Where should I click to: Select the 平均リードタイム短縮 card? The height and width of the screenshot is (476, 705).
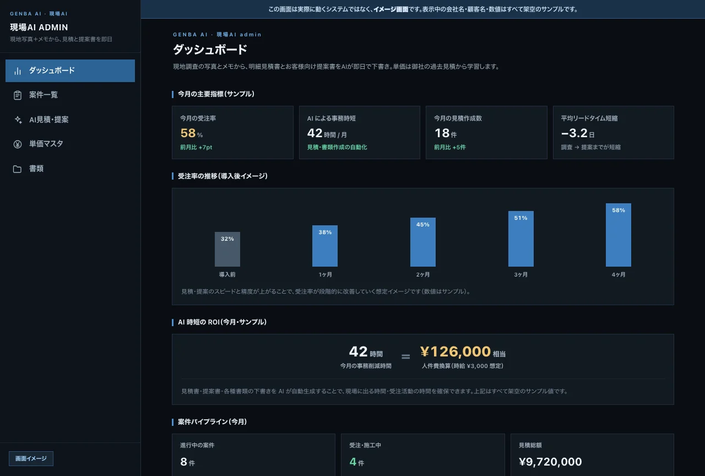[614, 132]
